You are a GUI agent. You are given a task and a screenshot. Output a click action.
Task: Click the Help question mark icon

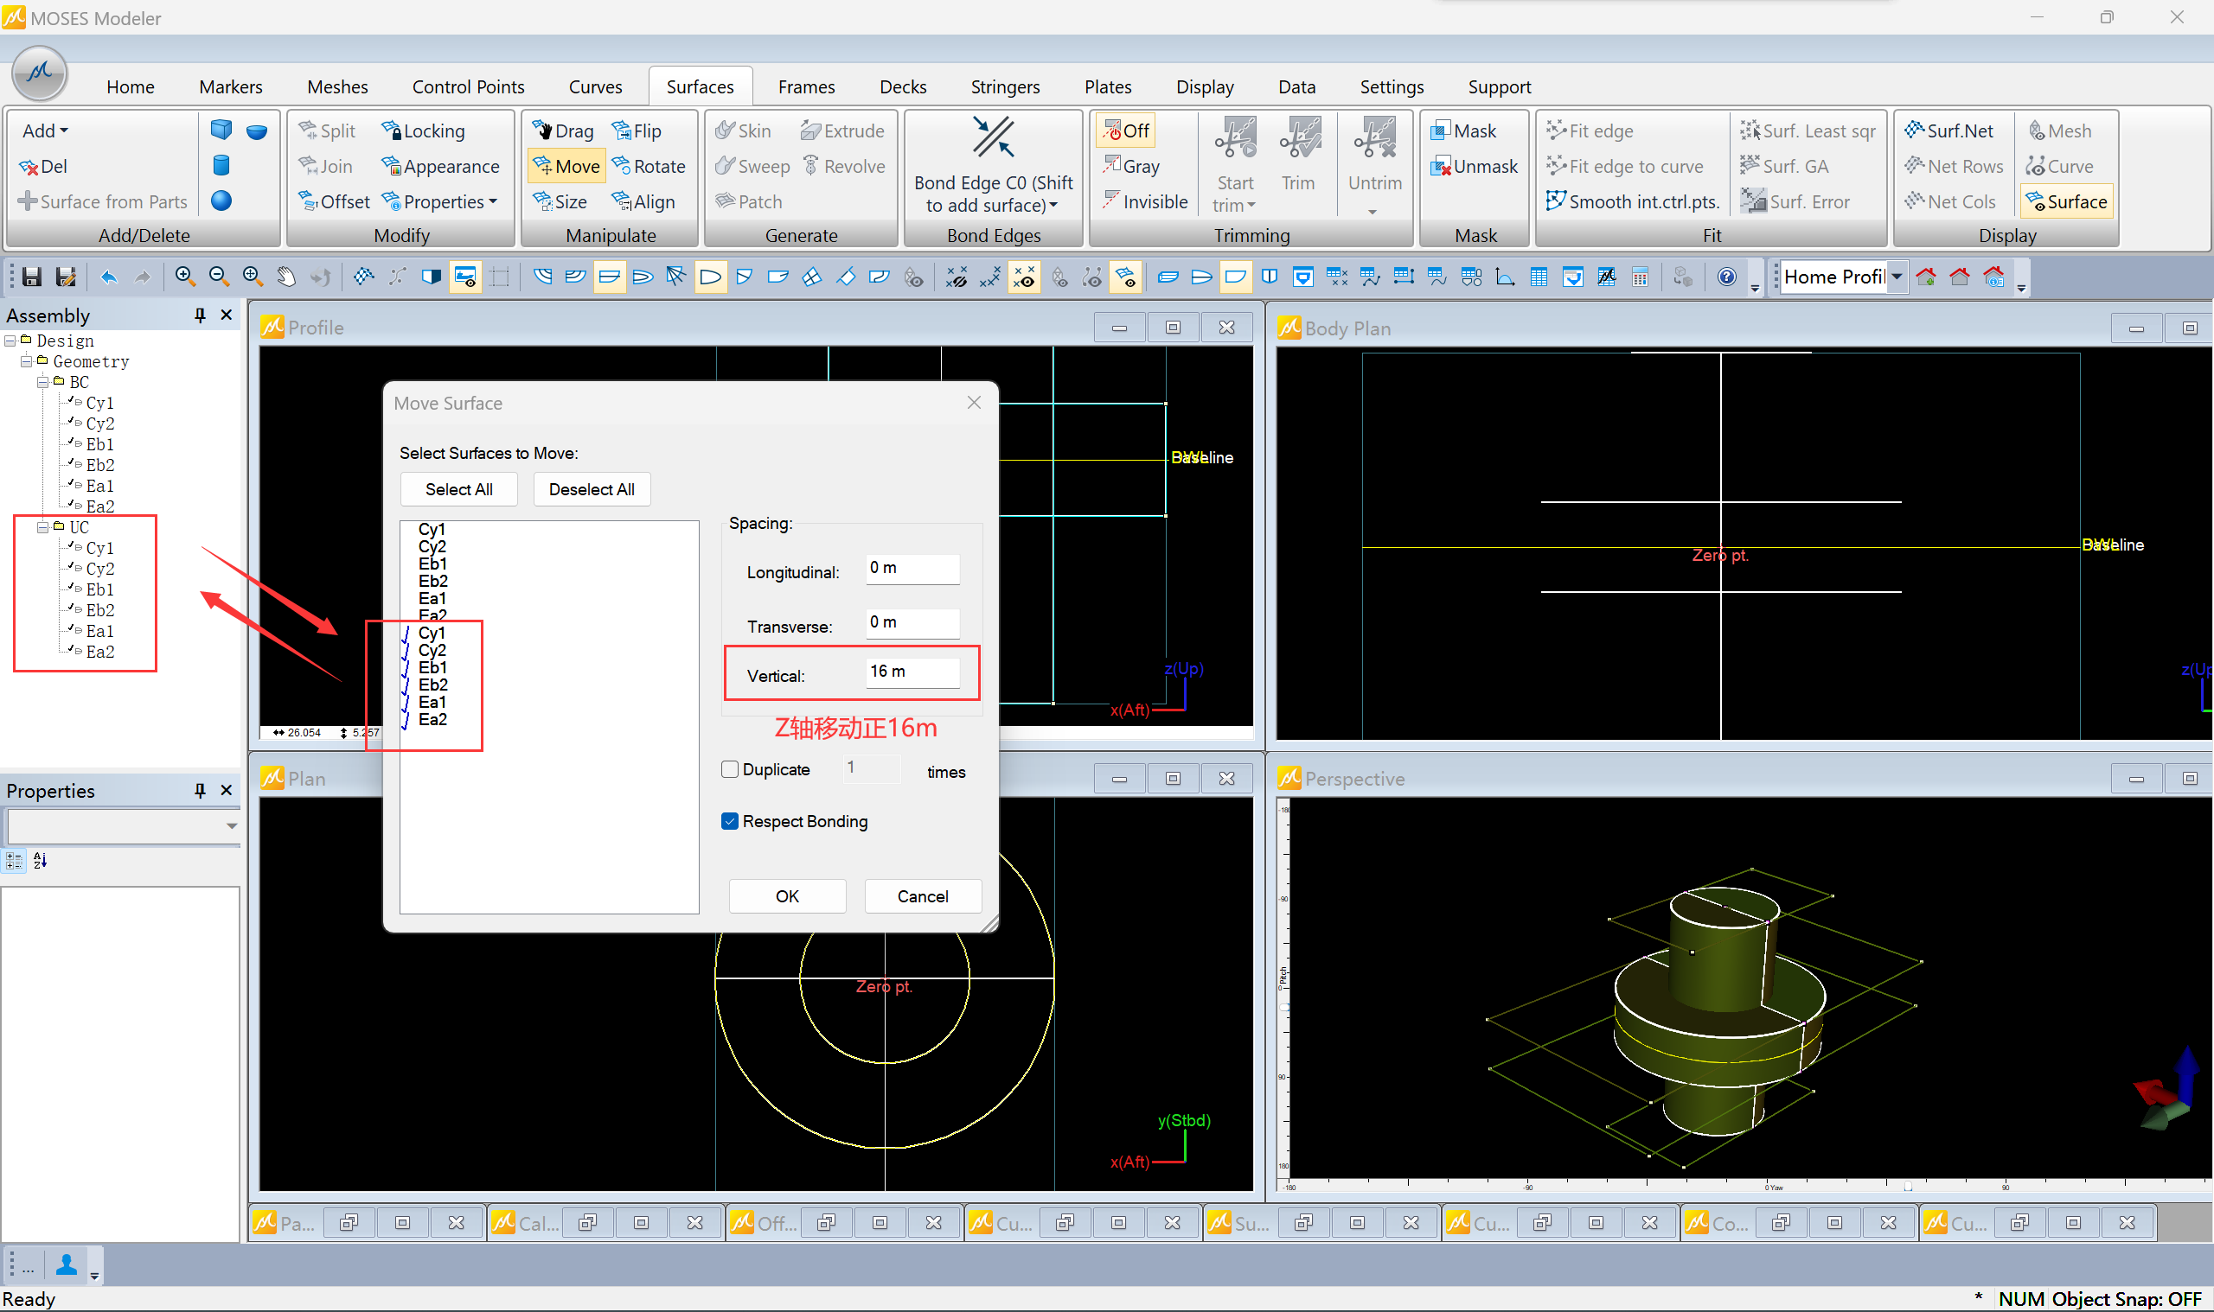point(1725,277)
